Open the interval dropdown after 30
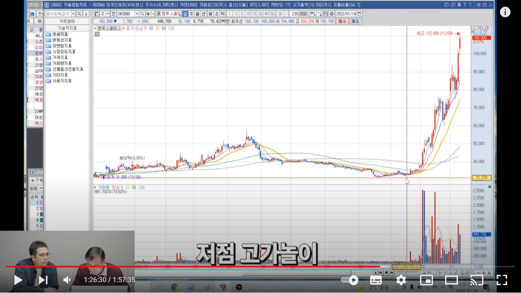The height and width of the screenshot is (293, 521). [x=286, y=14]
